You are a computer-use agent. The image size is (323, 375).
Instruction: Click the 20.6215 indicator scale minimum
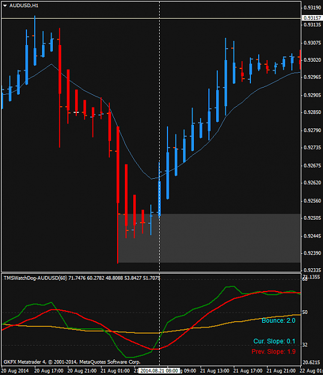[311, 362]
